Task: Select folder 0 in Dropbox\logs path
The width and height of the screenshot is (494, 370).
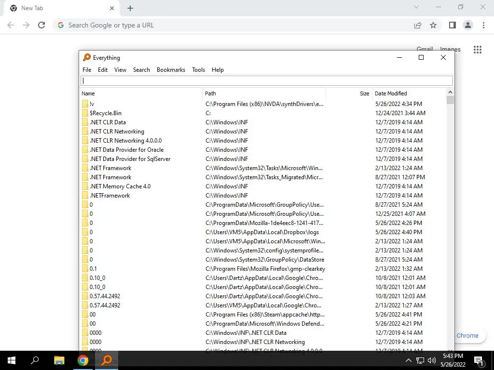Action: coord(263,232)
